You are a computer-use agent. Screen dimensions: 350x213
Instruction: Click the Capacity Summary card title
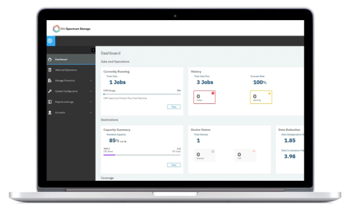click(117, 130)
